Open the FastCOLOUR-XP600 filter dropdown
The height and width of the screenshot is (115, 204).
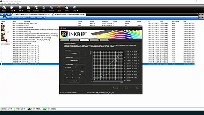coord(44,18)
